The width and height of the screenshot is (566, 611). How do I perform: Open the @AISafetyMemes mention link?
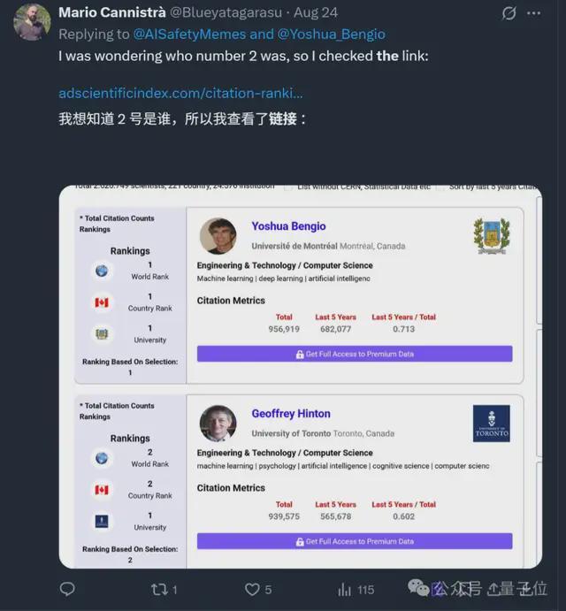(x=189, y=34)
